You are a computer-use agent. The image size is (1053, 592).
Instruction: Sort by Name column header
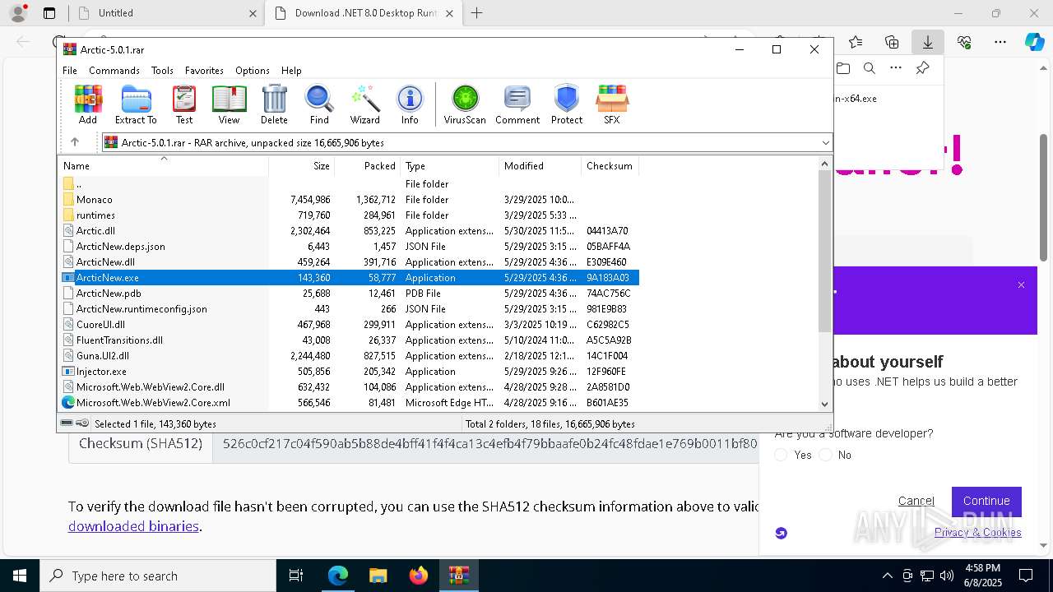point(164,166)
